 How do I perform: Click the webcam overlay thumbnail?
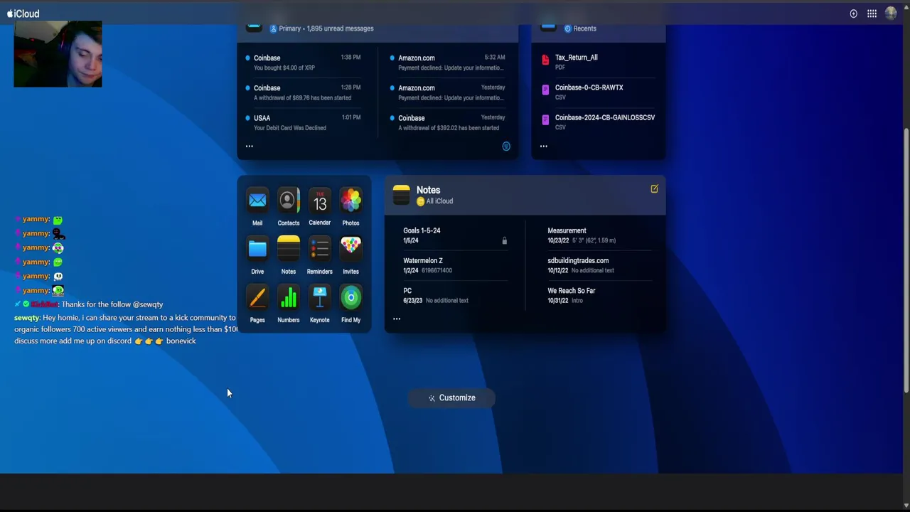pyautogui.click(x=58, y=54)
